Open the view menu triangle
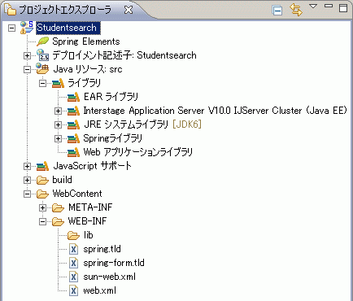Viewport: 353px width, 301px height. click(x=313, y=6)
